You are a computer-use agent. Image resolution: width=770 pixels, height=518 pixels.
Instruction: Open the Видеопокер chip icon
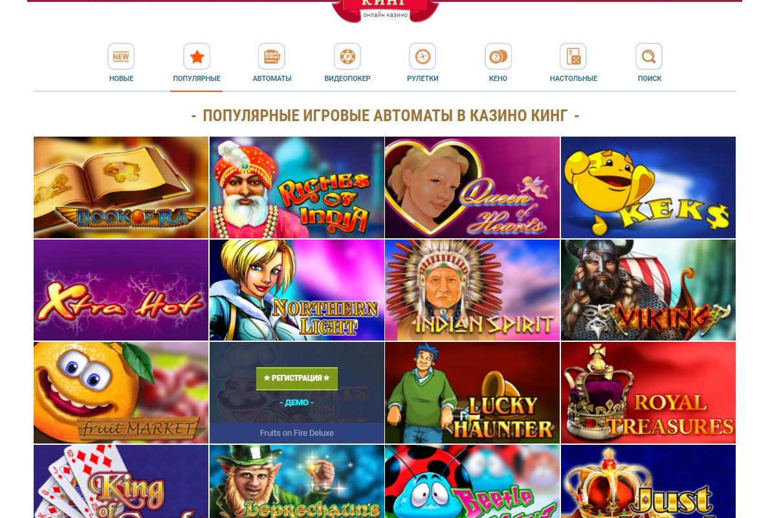[x=347, y=56]
